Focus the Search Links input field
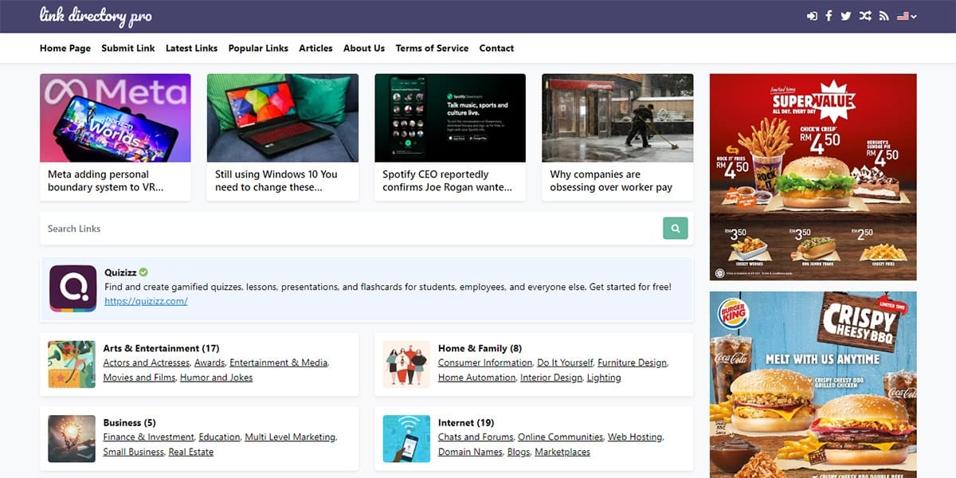 coord(351,229)
